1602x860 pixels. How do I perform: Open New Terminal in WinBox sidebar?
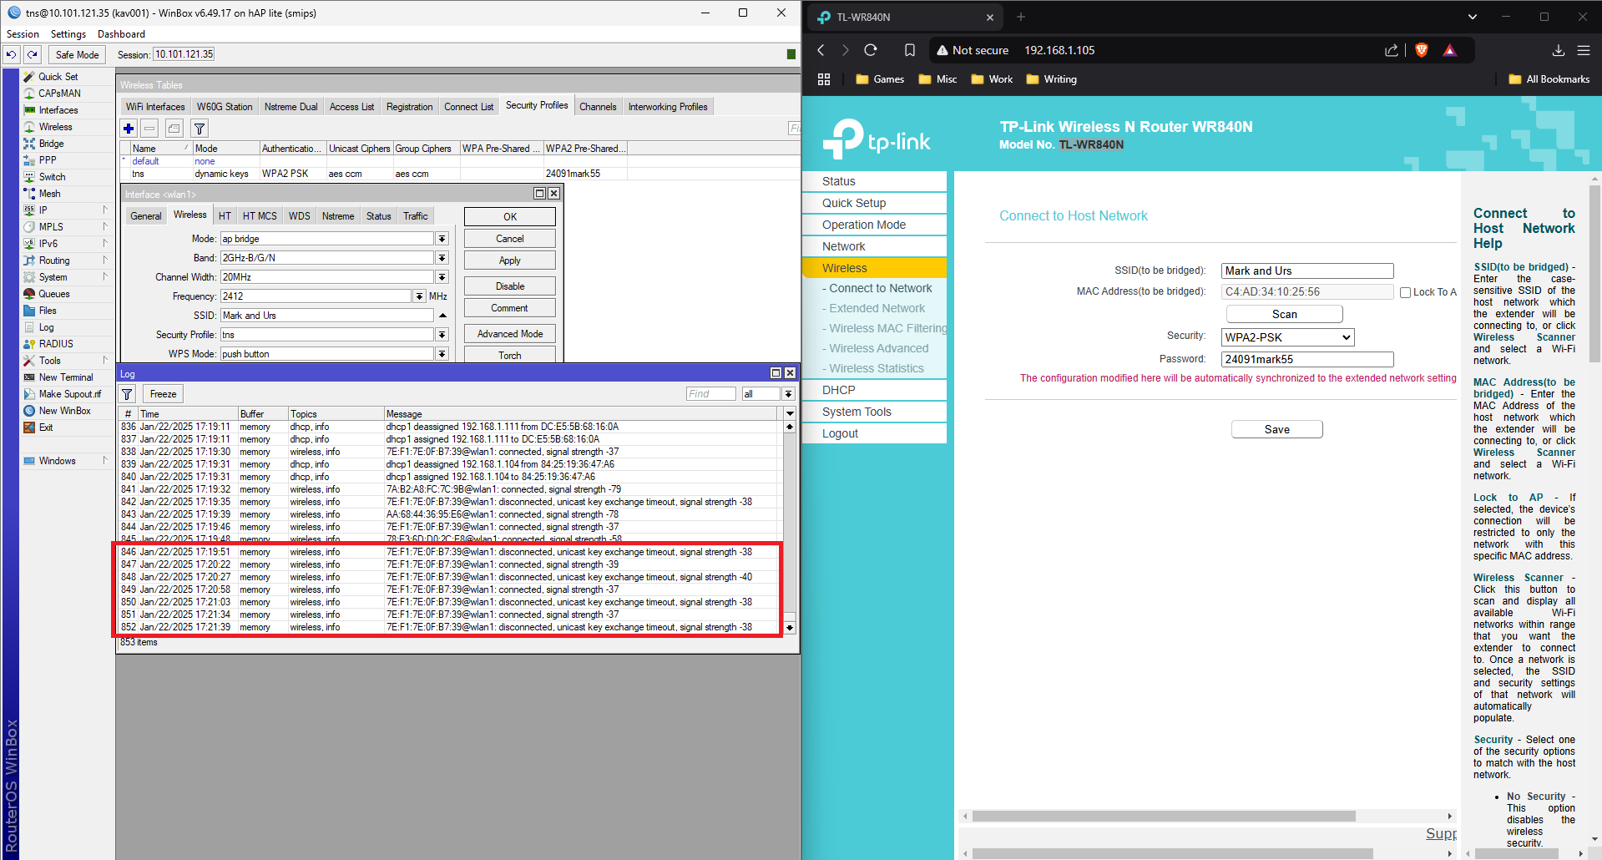[66, 377]
